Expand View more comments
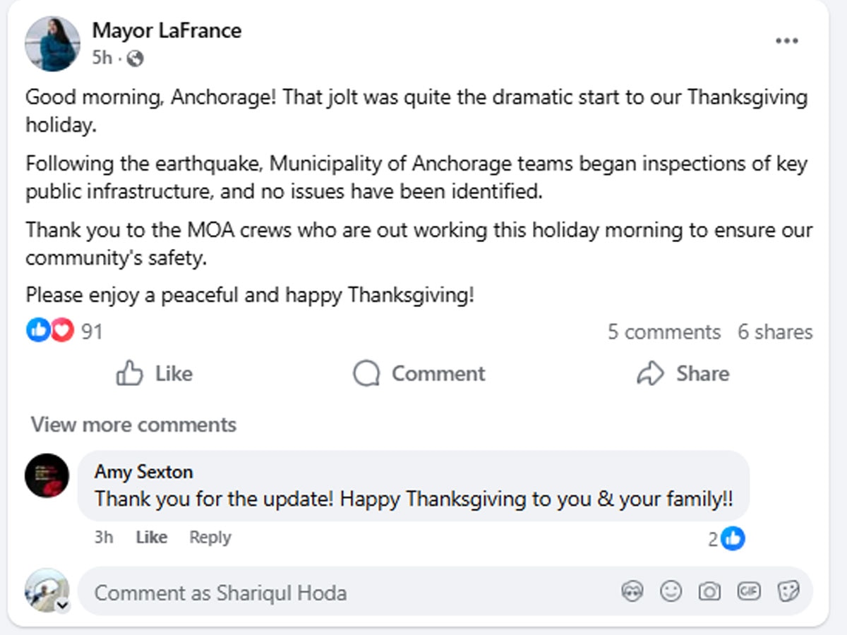 coord(133,425)
